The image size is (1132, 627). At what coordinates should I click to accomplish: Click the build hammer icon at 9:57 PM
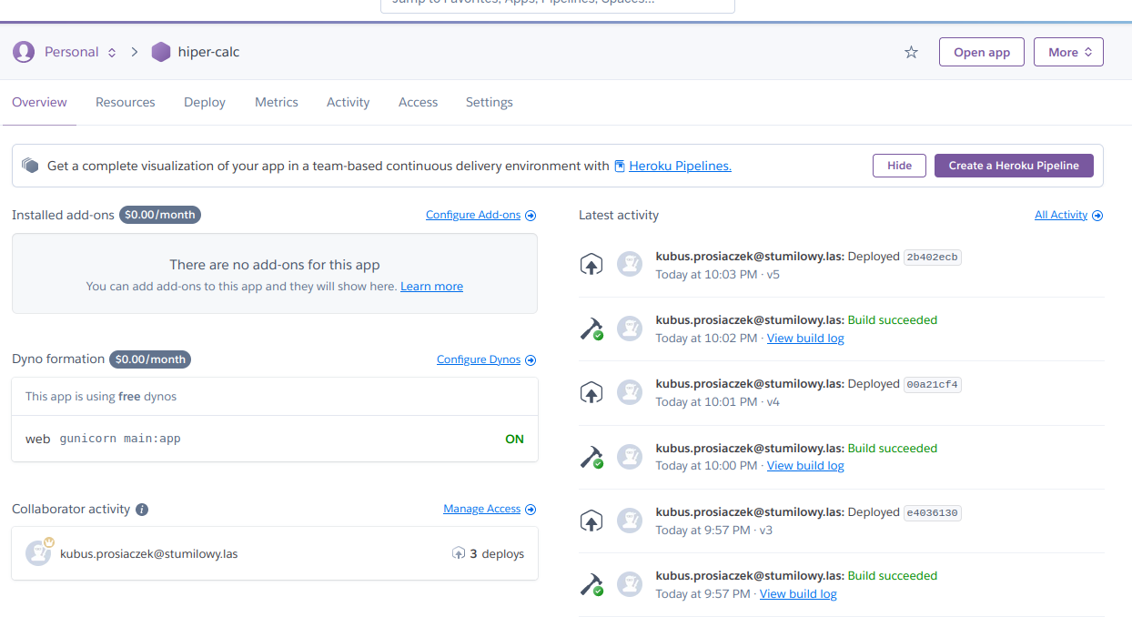coord(591,584)
